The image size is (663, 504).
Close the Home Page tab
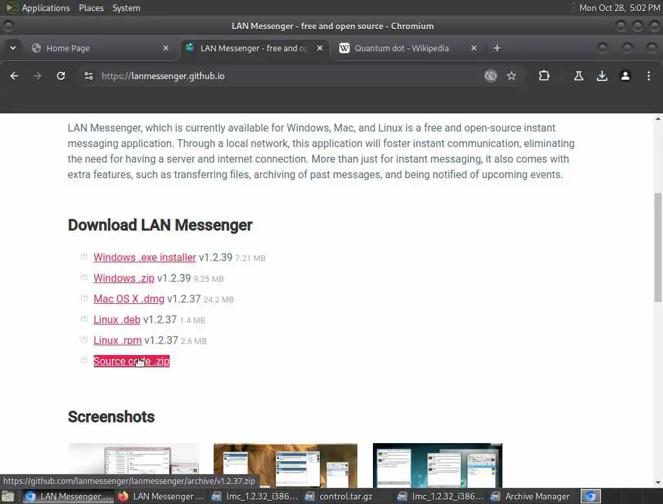(x=166, y=48)
